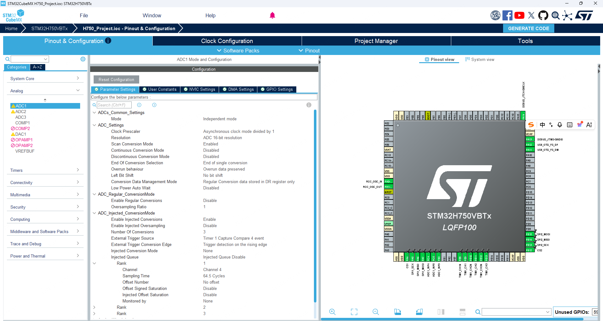Switch input method to Chinese mode
The height and width of the screenshot is (321, 603).
point(542,125)
